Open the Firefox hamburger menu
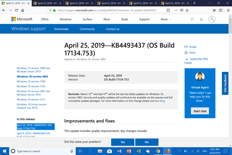 [228, 10]
